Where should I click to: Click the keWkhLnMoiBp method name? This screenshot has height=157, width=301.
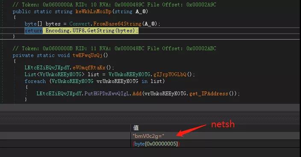(x=94, y=11)
